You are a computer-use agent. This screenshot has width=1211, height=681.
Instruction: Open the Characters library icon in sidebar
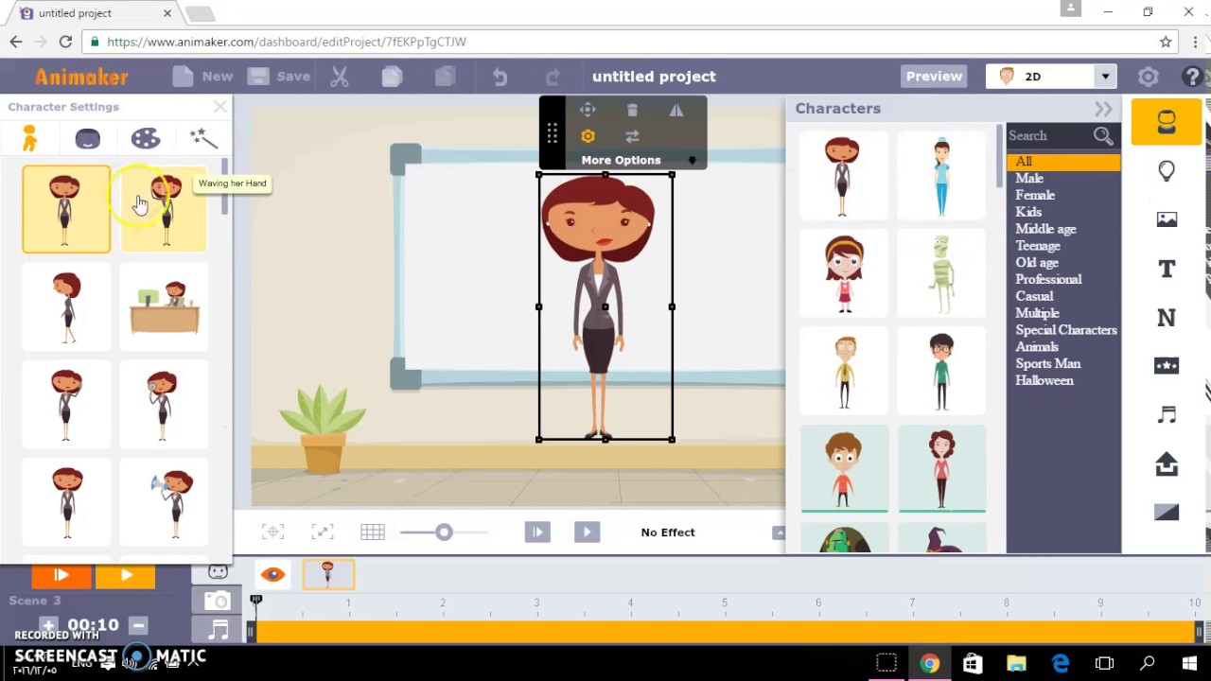1167,121
